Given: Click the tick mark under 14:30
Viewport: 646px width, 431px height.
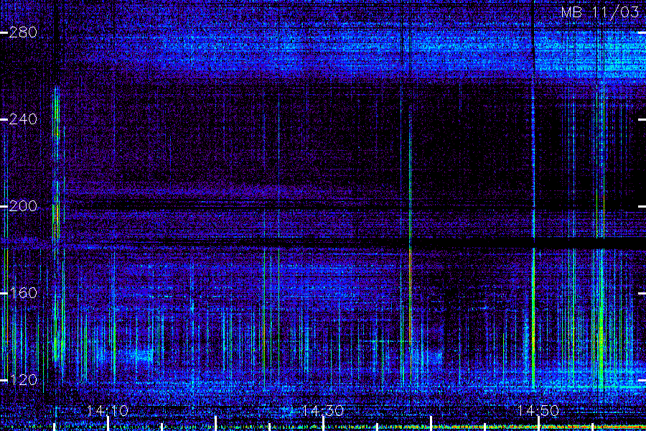Looking at the screenshot, I should (324, 424).
